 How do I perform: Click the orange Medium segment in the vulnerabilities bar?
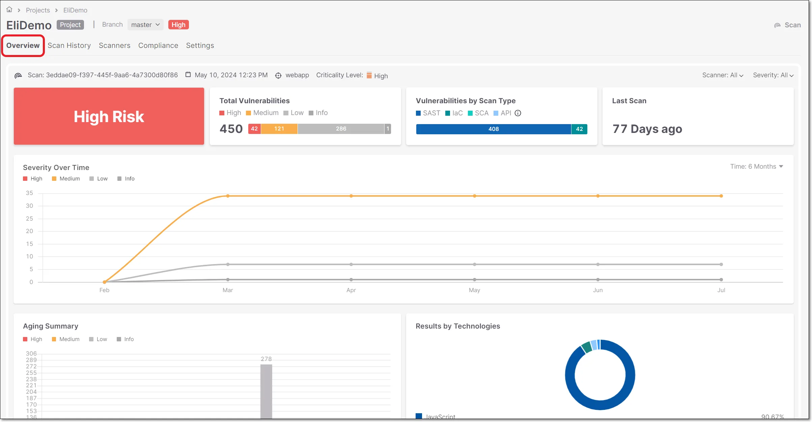[x=279, y=129]
